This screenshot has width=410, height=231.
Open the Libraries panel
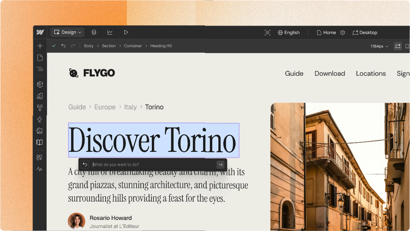40,142
